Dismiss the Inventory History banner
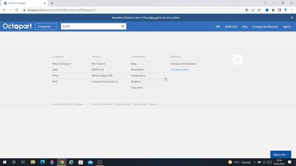The width and height of the screenshot is (296, 166). (x=292, y=18)
